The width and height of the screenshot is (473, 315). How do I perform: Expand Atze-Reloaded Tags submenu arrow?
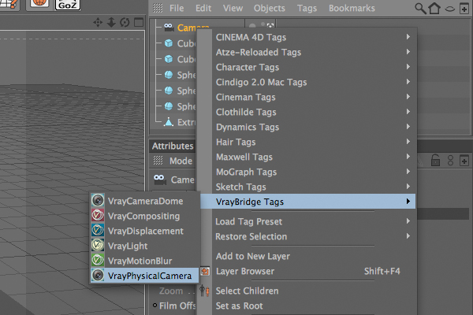click(408, 52)
